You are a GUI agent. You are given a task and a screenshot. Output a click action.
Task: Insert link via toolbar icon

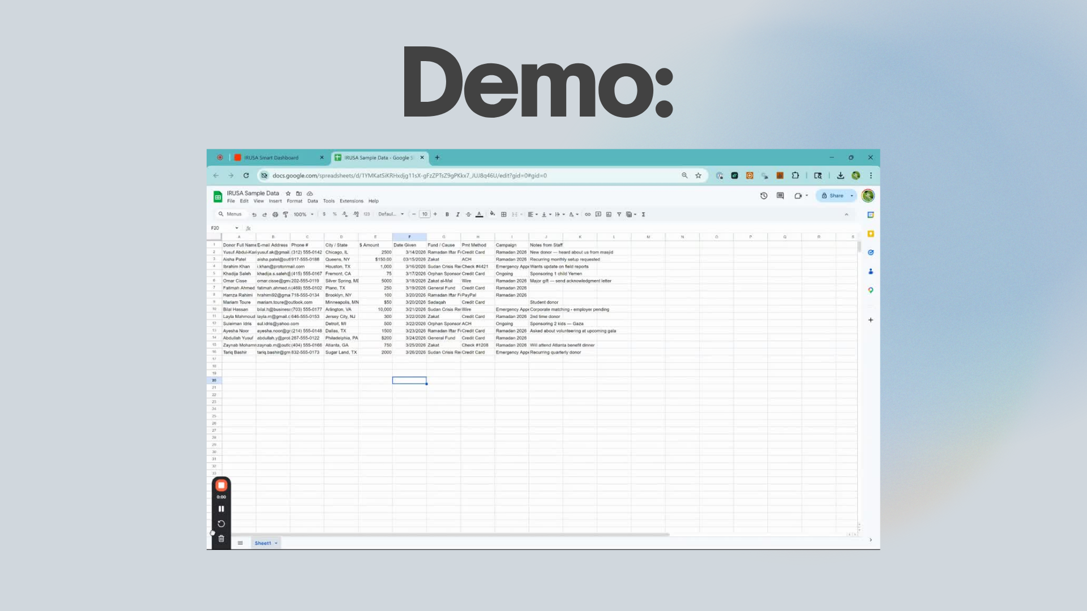coord(588,214)
